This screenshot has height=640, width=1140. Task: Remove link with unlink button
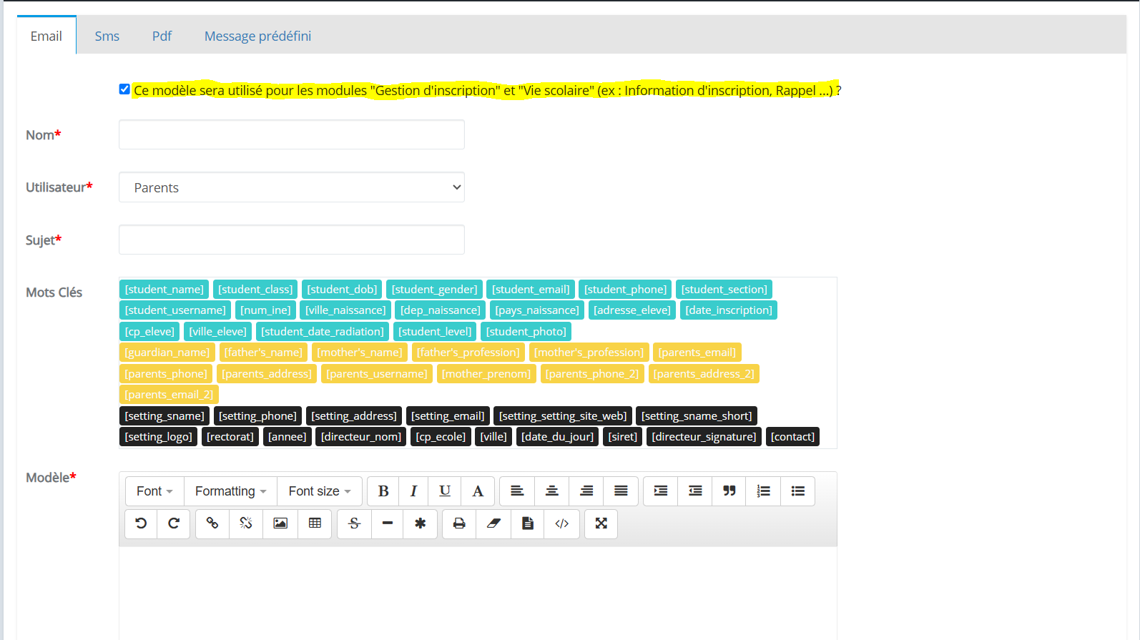246,523
